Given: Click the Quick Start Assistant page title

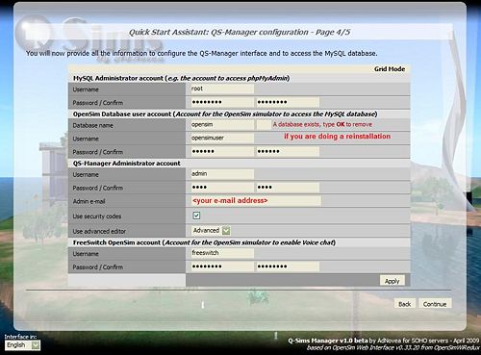Looking at the screenshot, I should point(240,32).
